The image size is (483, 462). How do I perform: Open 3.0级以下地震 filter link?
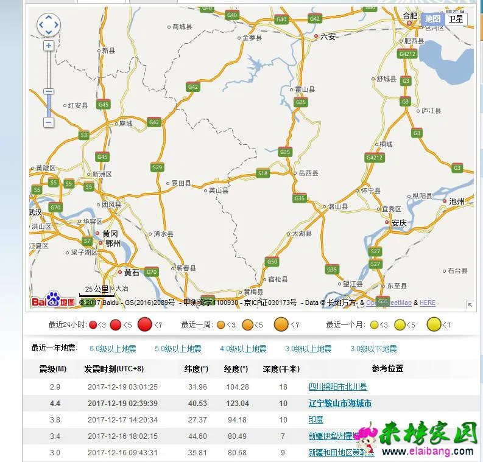tap(373, 349)
